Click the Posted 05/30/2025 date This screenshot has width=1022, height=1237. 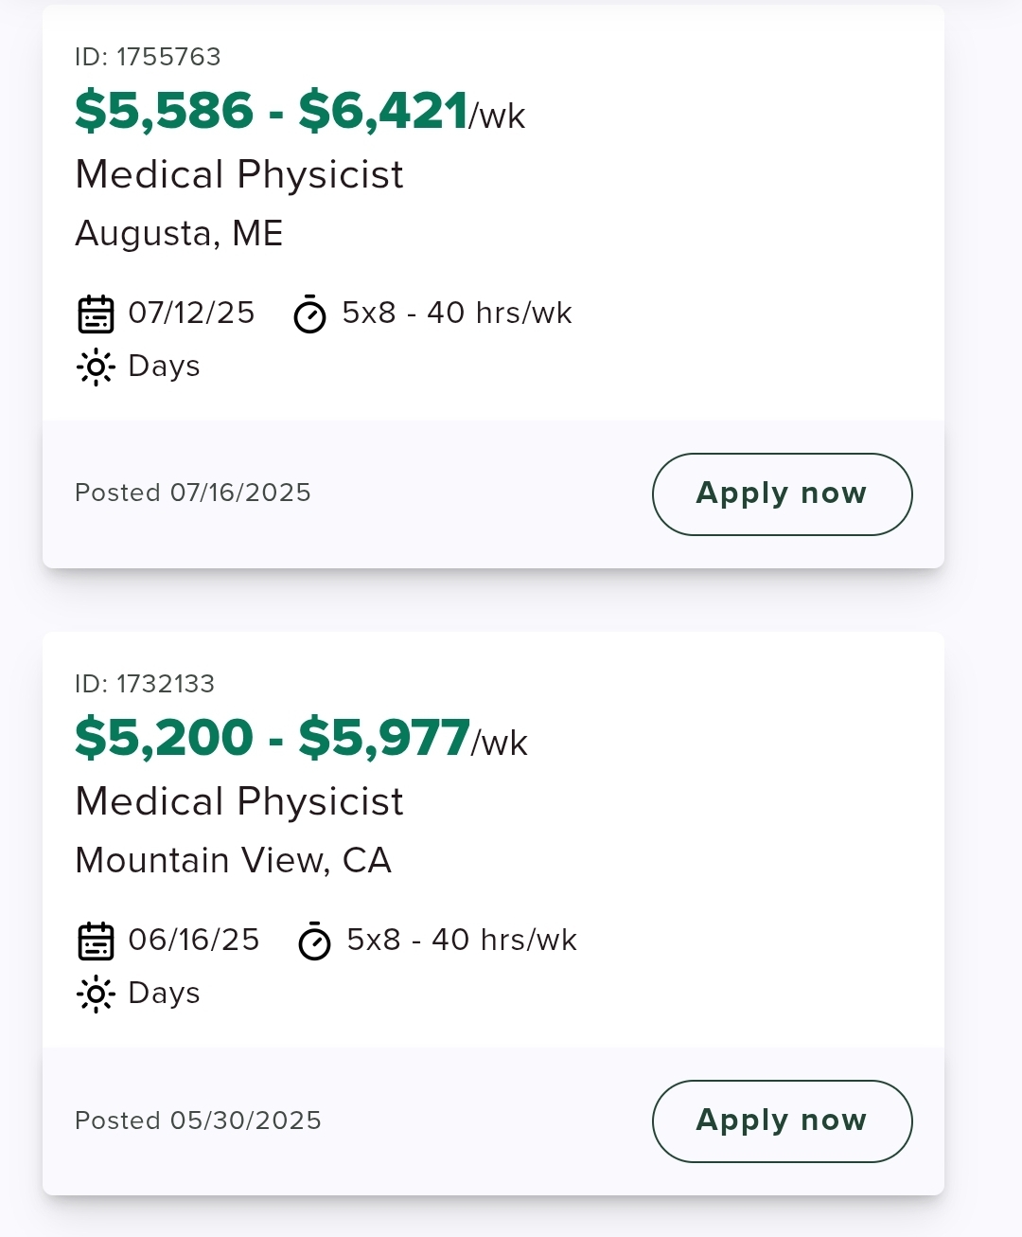point(198,1120)
